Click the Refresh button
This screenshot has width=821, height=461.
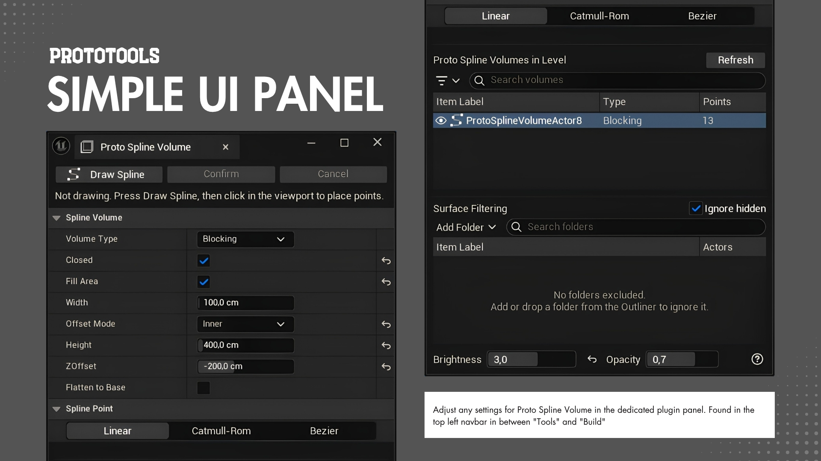coord(735,60)
